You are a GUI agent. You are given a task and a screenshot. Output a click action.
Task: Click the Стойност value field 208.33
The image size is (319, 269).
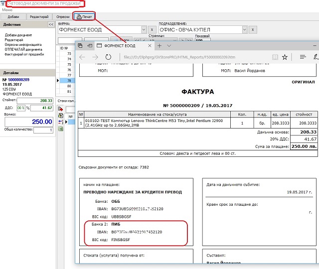(35, 101)
